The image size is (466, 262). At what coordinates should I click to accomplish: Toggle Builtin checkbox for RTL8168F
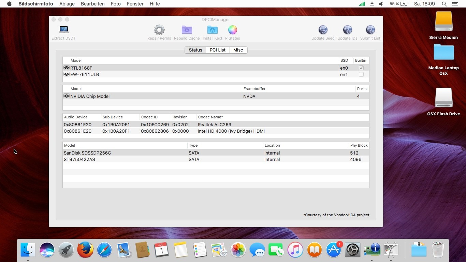pyautogui.click(x=361, y=68)
